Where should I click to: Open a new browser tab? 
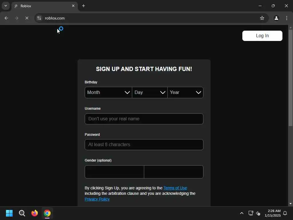pos(84,6)
